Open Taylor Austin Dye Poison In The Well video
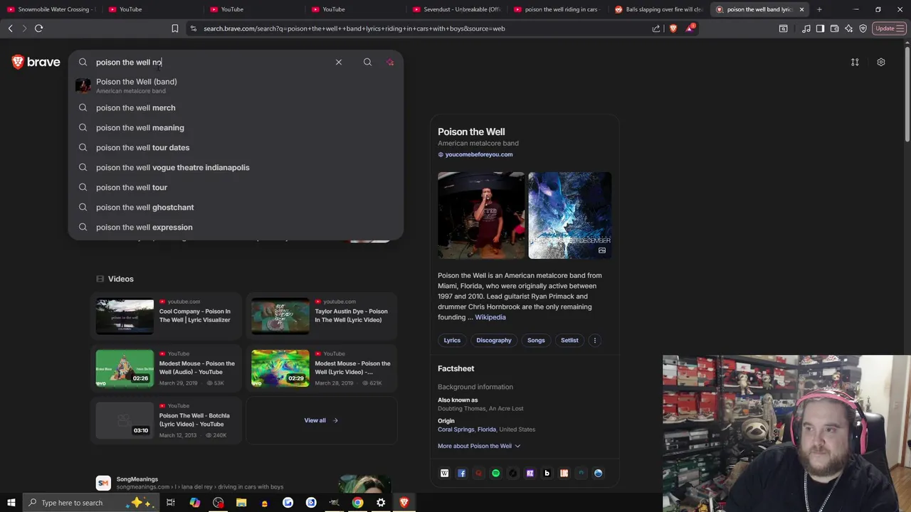The image size is (911, 512). tap(321, 316)
